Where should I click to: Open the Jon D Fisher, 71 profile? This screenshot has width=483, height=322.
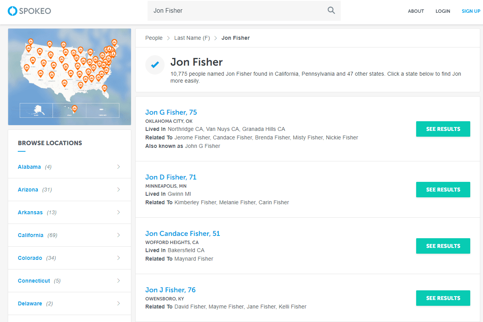(171, 177)
